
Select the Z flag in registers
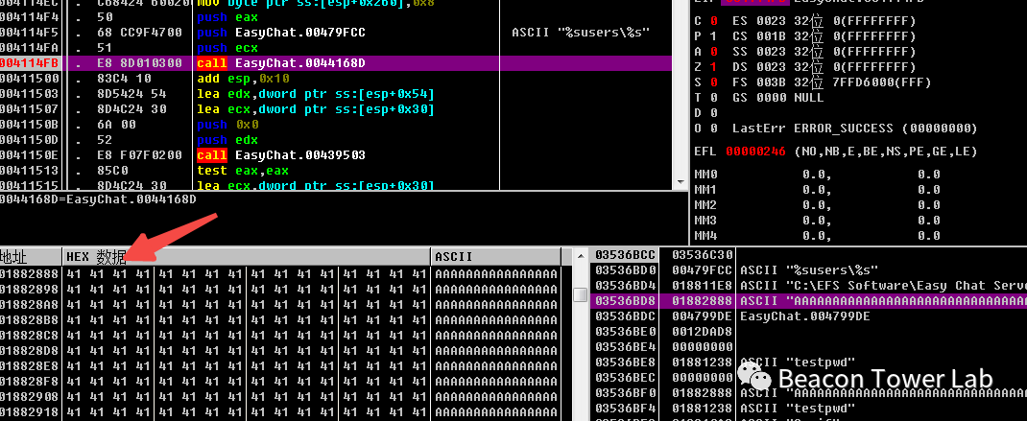tap(708, 67)
